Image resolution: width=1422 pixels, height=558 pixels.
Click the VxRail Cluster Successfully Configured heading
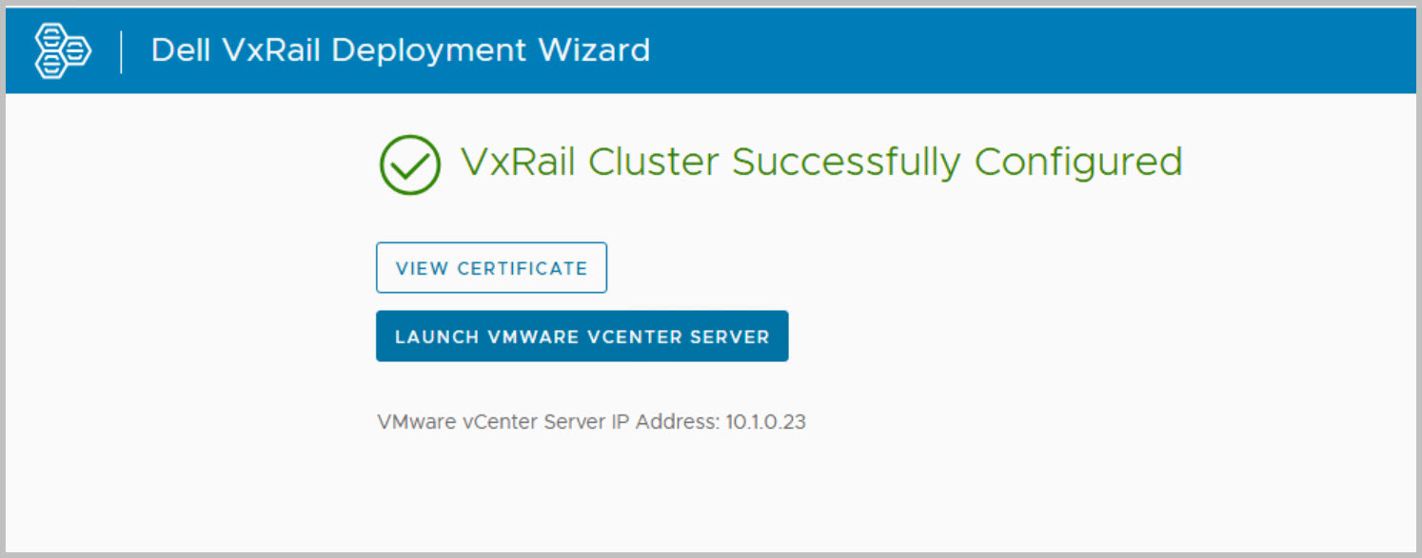[x=821, y=163]
